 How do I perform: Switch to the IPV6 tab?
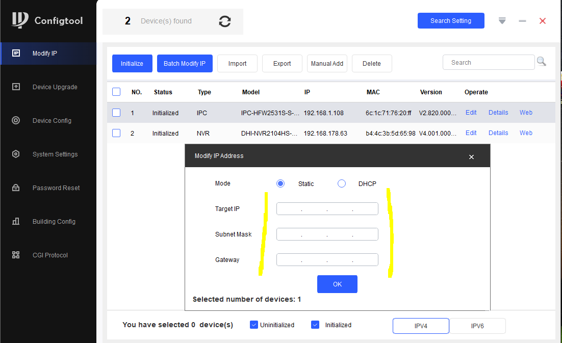477,326
